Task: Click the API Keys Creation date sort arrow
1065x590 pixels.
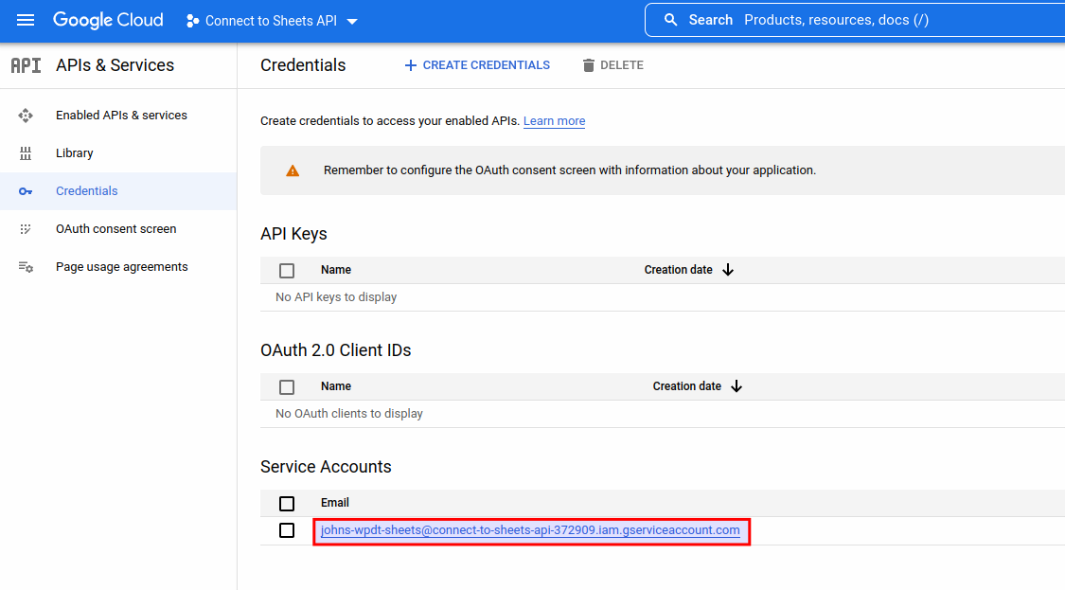Action: (x=728, y=270)
